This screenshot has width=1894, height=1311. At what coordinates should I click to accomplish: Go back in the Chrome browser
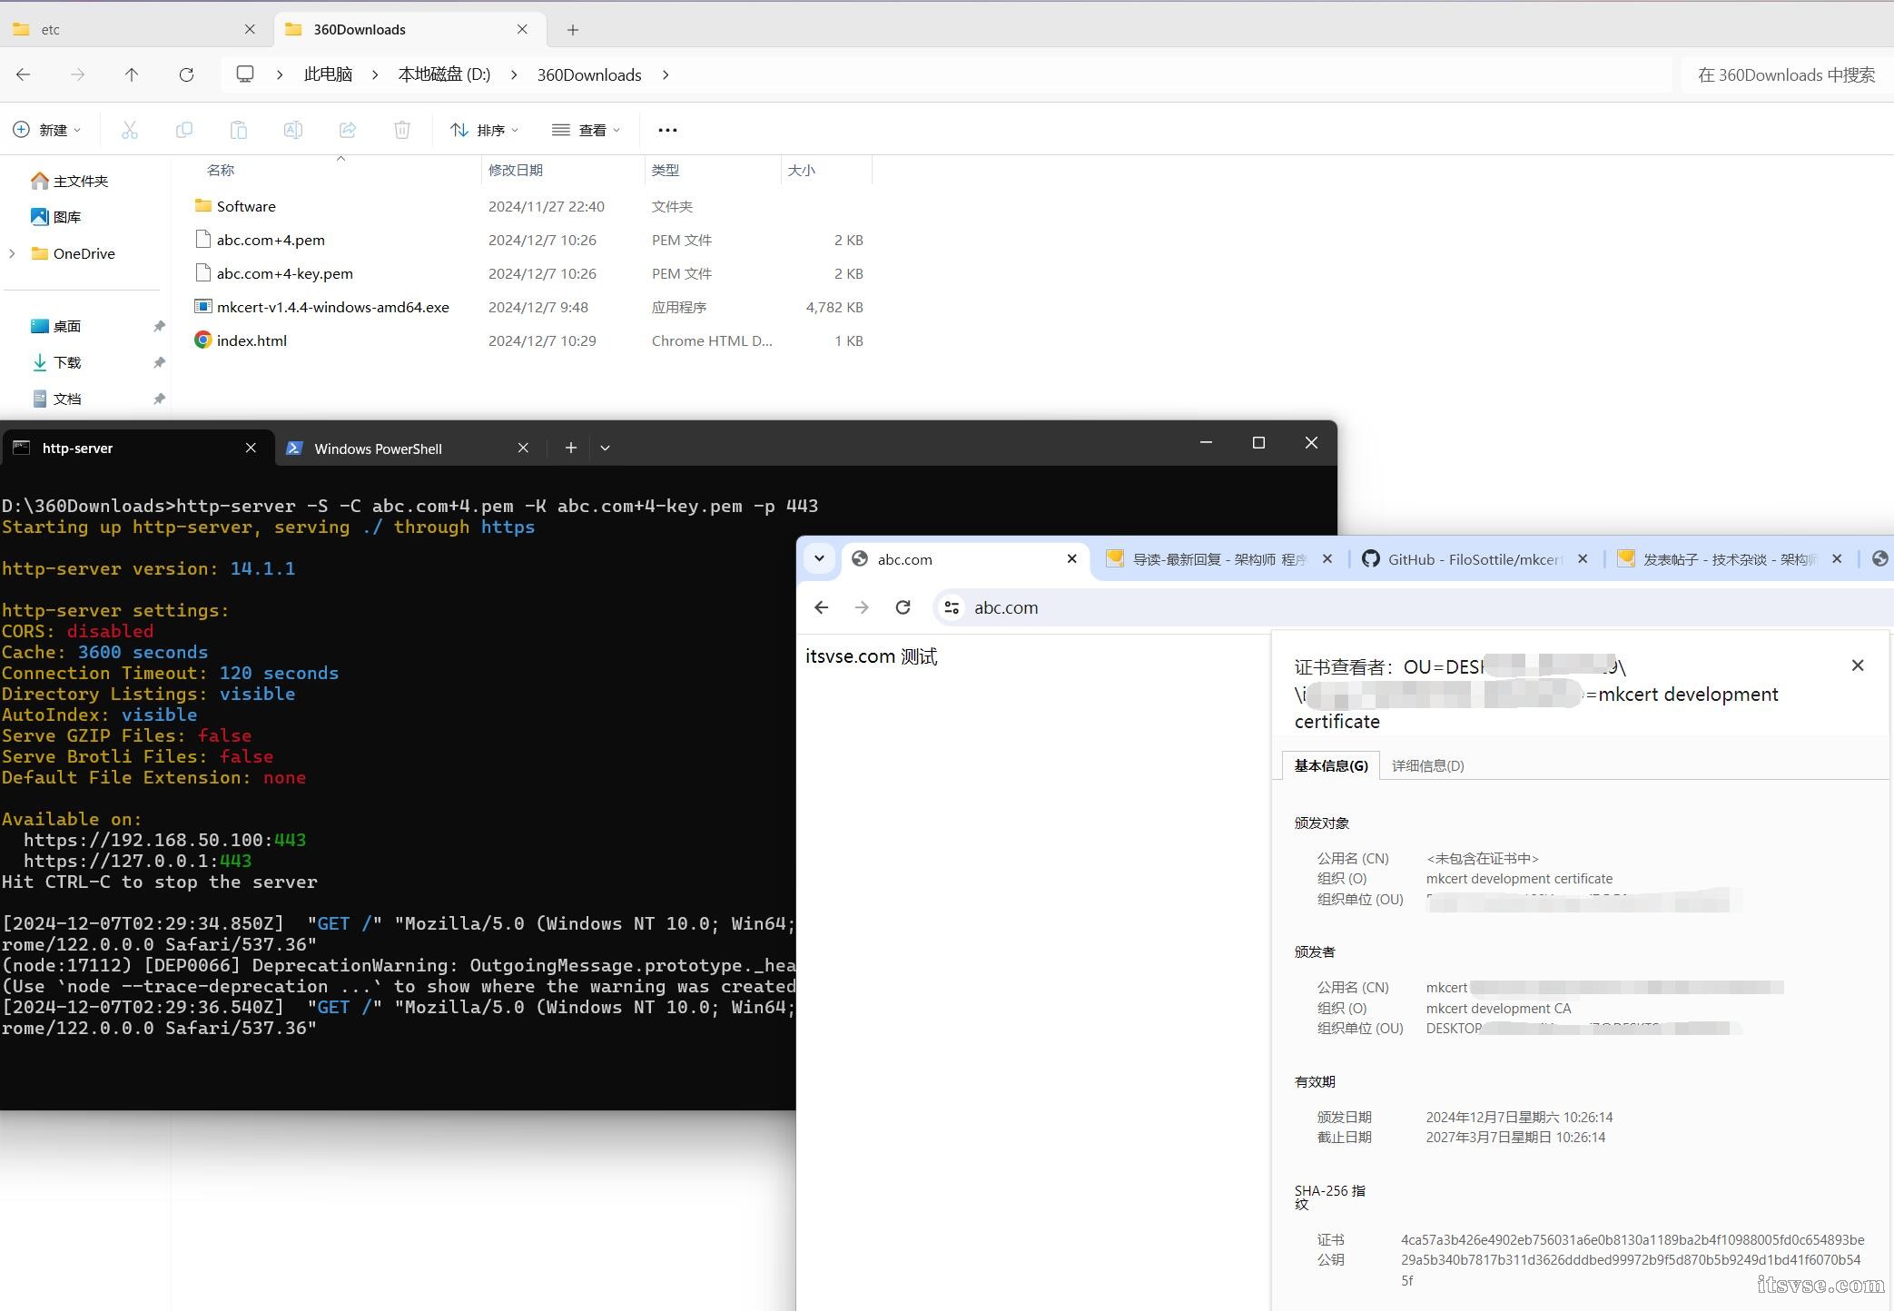(x=822, y=607)
